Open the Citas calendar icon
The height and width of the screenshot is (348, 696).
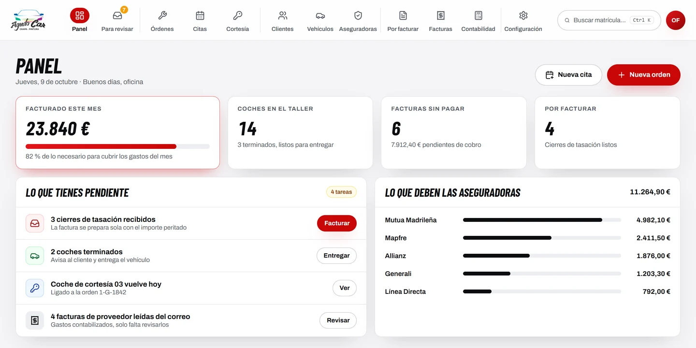[200, 15]
